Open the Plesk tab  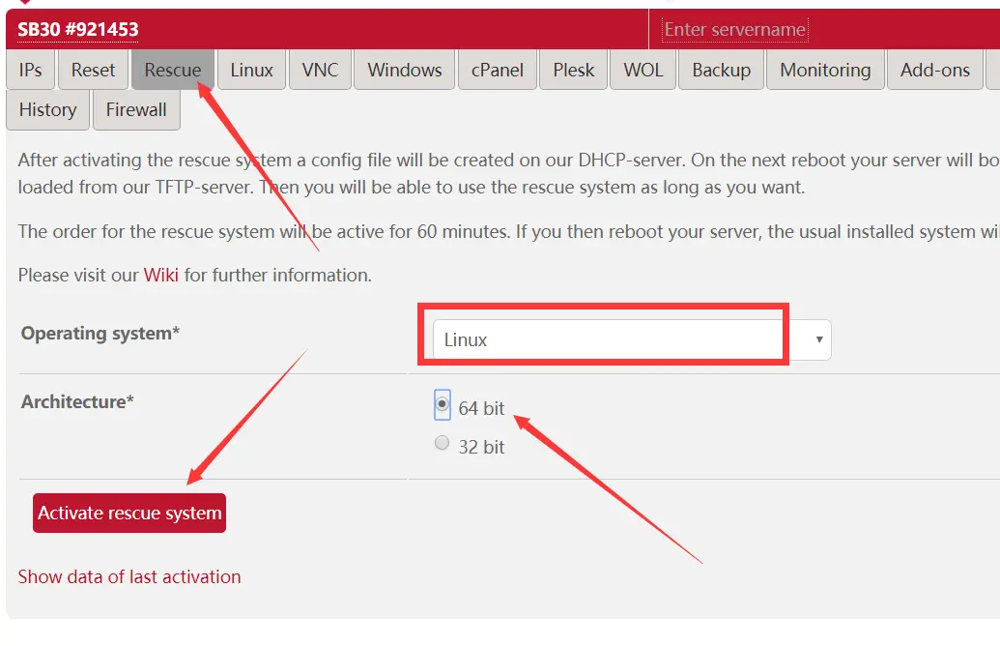[574, 71]
